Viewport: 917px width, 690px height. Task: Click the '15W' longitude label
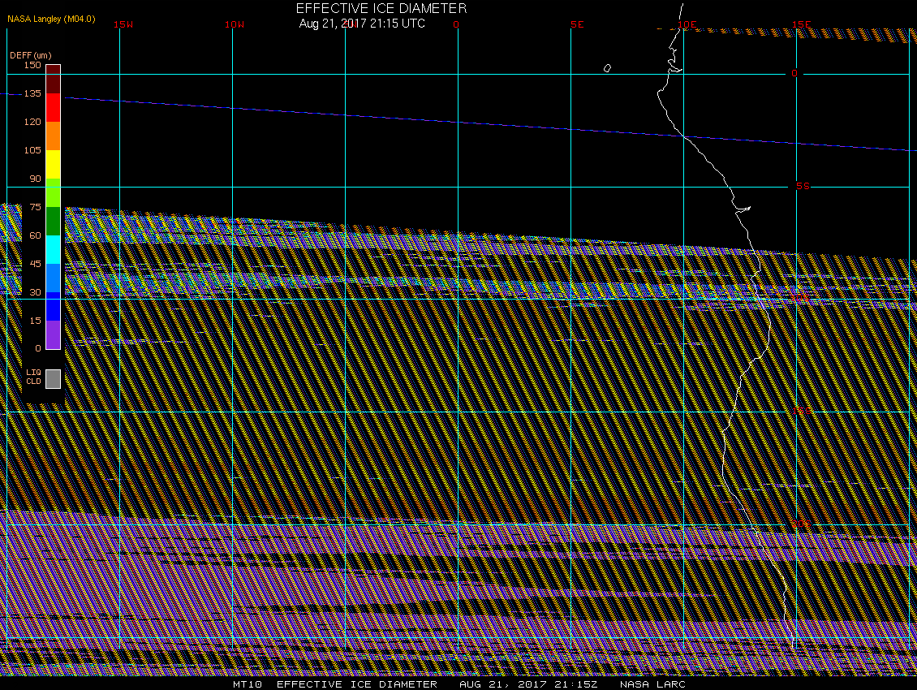(123, 24)
